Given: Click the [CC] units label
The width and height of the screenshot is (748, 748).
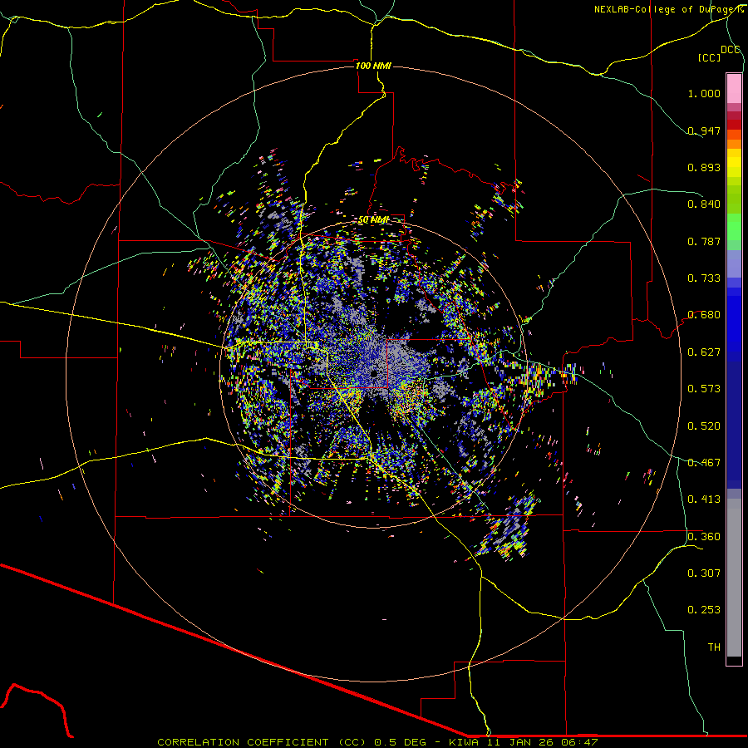Looking at the screenshot, I should (x=709, y=57).
